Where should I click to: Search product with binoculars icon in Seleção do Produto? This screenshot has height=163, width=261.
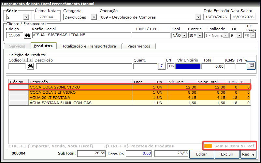pos(30,66)
